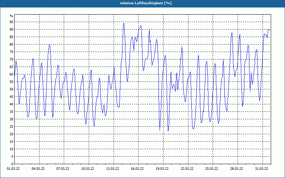Click the y-axis value 35
The width and height of the screenshot is (285, 178).
click(x=11, y=112)
